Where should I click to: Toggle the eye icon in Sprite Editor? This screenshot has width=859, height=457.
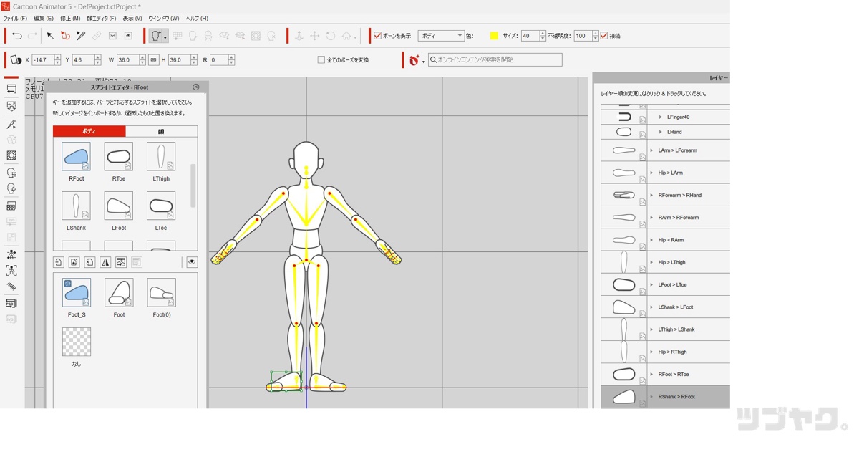192,263
